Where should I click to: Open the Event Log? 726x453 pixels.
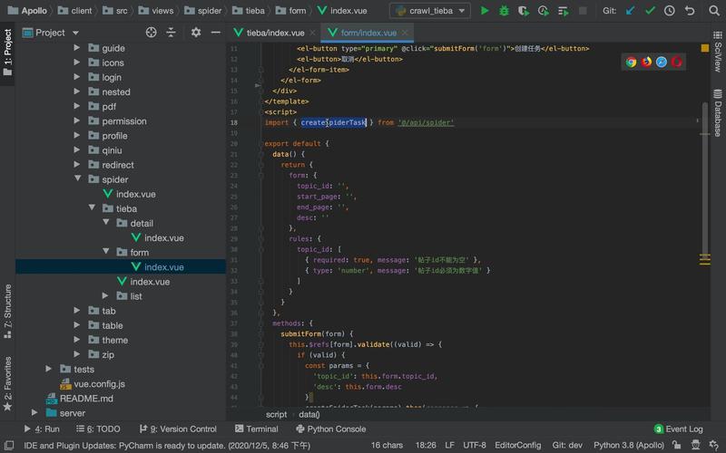[x=678, y=429]
